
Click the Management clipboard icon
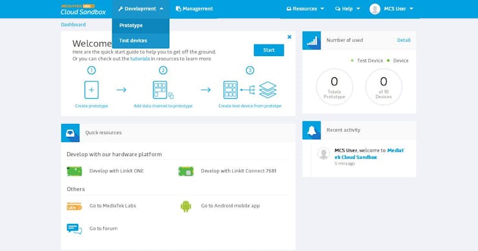pos(178,9)
